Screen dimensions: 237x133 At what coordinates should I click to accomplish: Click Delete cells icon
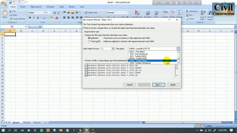click(x=172, y=13)
